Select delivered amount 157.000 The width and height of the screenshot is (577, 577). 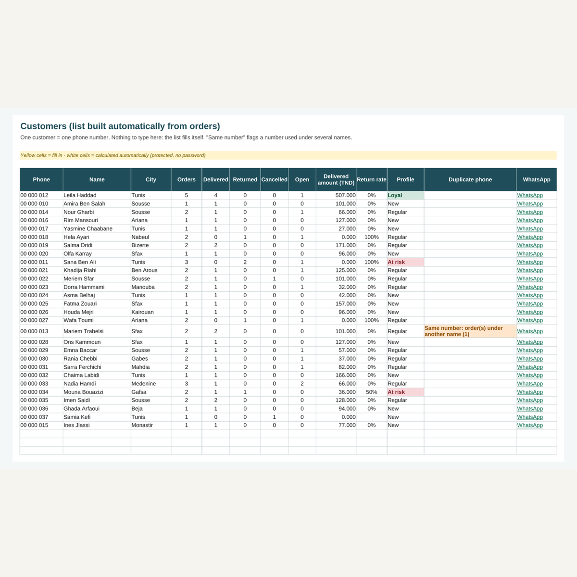[x=336, y=304]
